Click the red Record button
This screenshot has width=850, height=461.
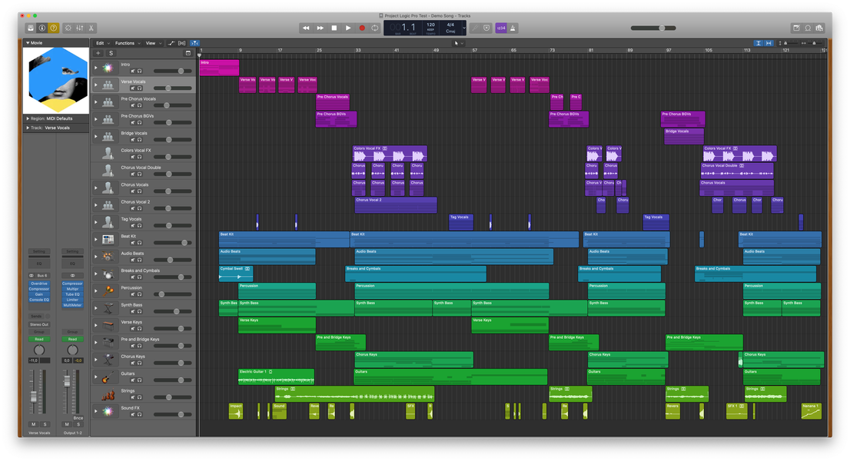click(361, 28)
